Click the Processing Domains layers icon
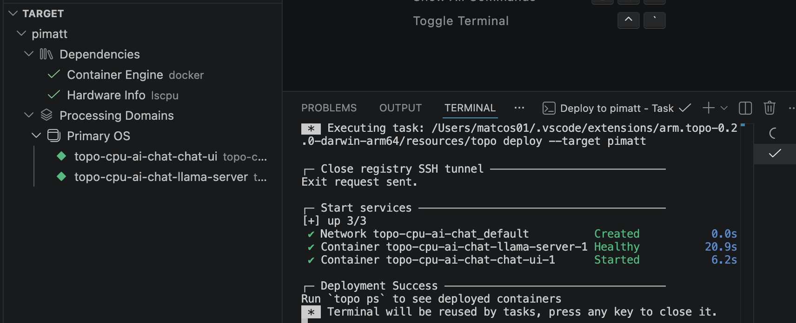The width and height of the screenshot is (796, 323). coord(46,115)
